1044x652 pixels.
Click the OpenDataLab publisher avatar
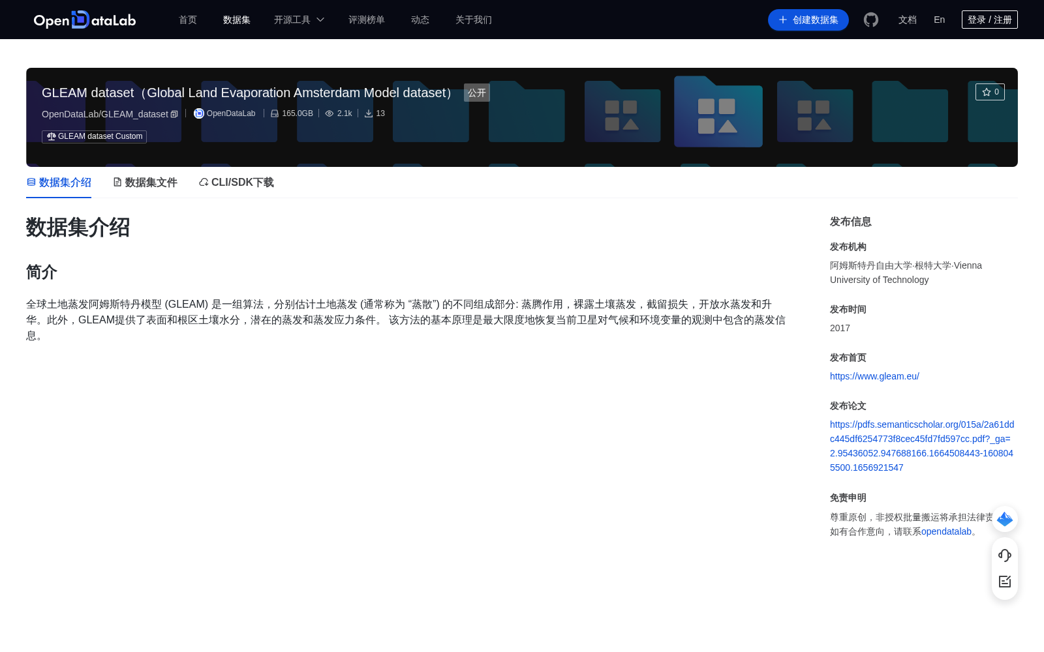[199, 113]
